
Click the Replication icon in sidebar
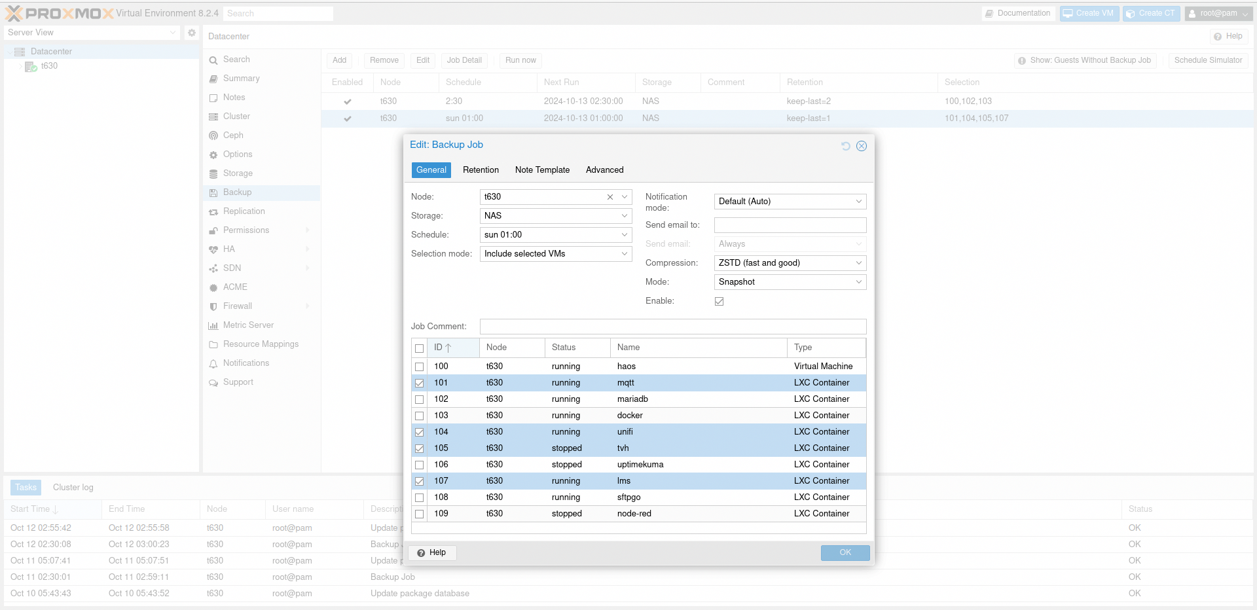[x=213, y=211]
